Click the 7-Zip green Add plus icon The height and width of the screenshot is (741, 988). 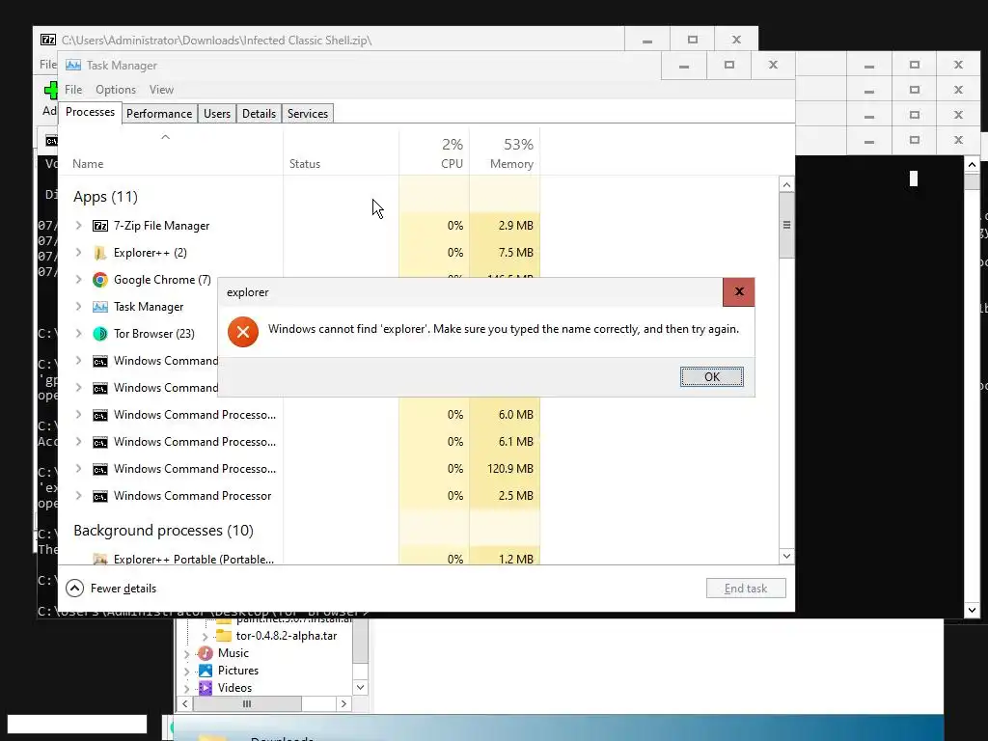50,90
